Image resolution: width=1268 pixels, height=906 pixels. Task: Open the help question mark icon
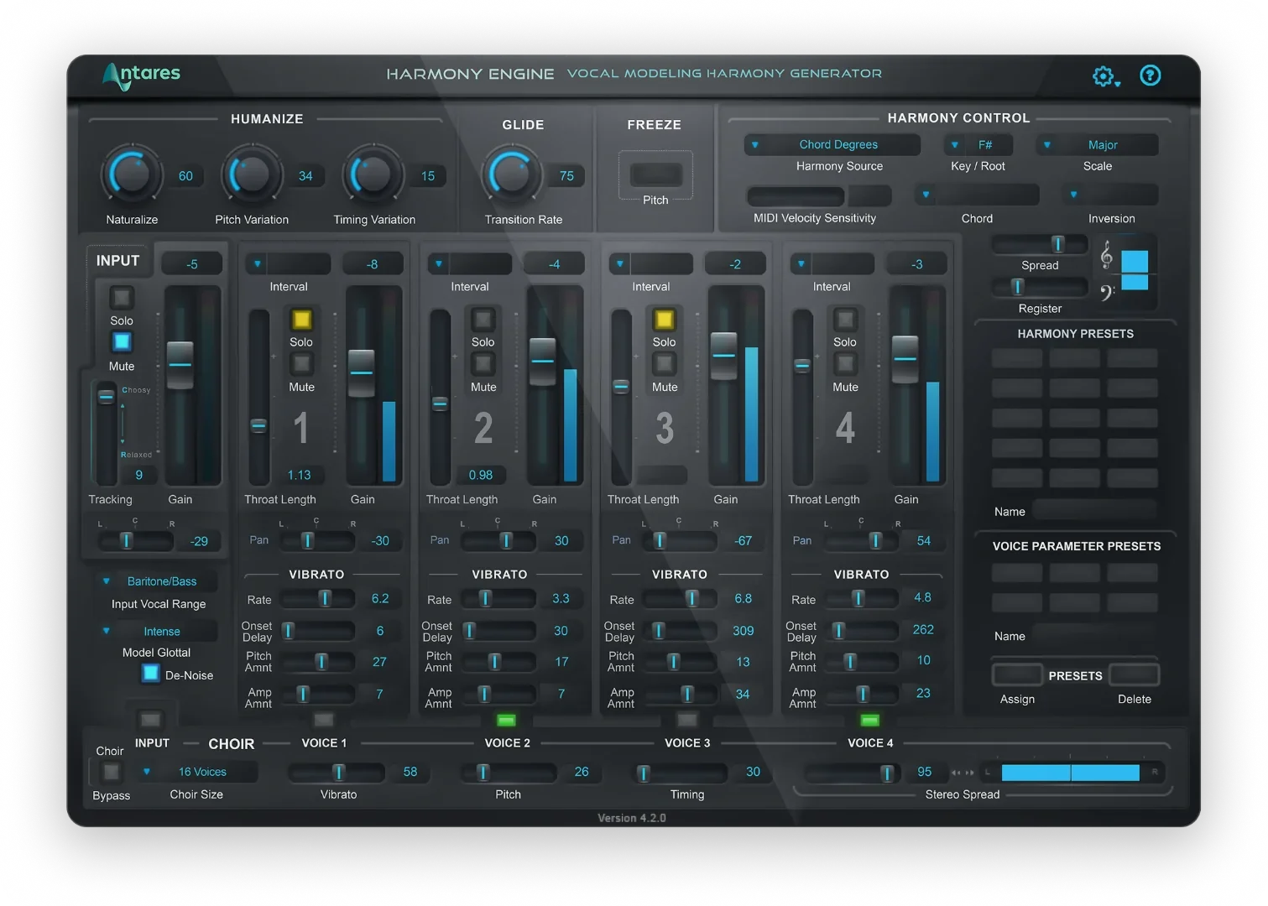pyautogui.click(x=1150, y=75)
